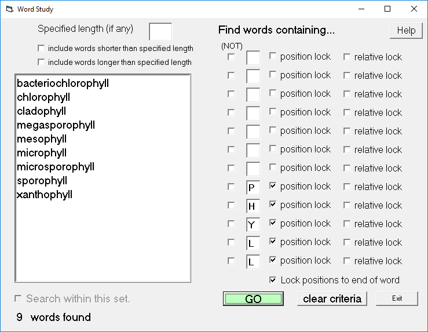
Task: Click the letter box containing Y
Action: 253,224
